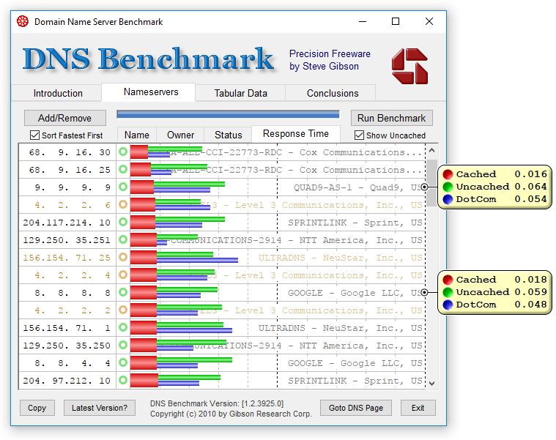
Task: Click the DNS Benchmark version text
Action: (217, 403)
